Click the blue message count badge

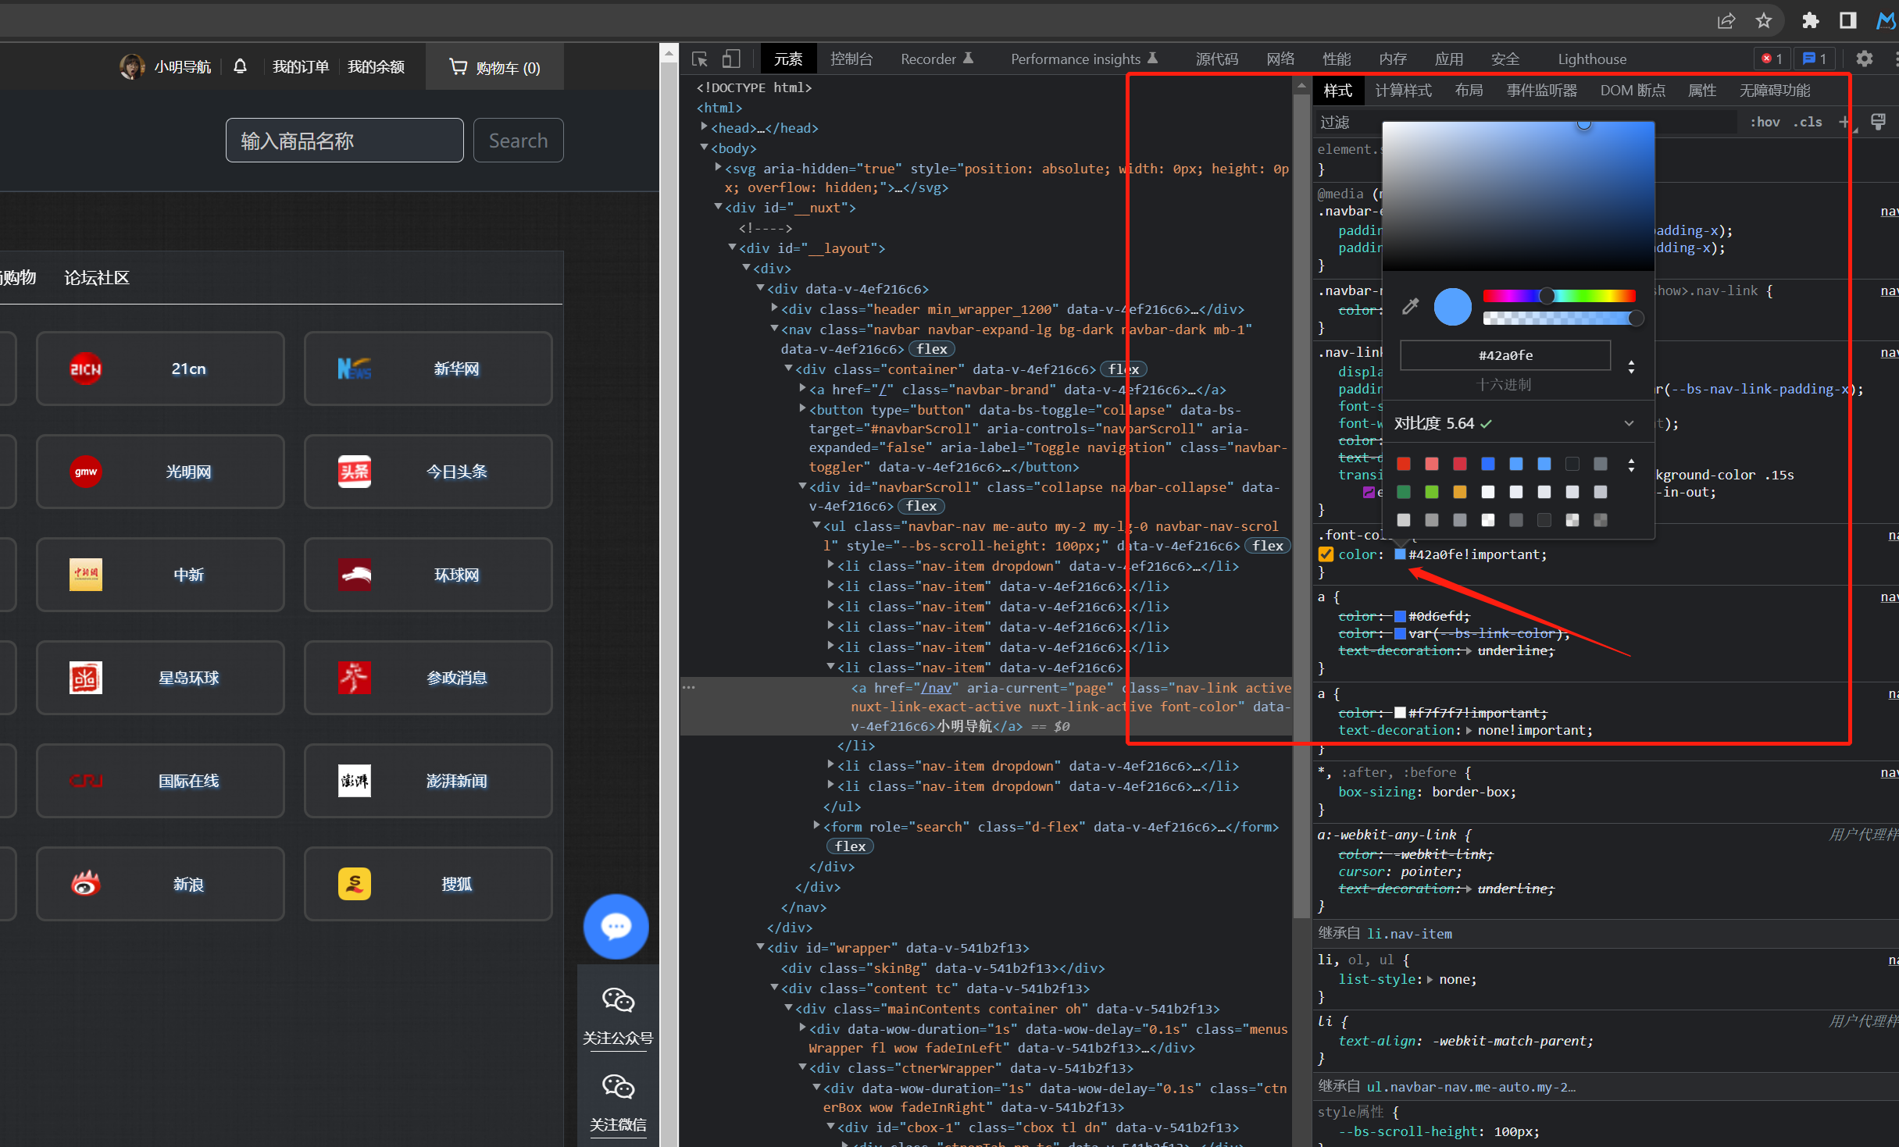tap(1814, 59)
